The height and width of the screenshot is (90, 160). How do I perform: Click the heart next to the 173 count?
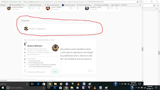[108, 8]
